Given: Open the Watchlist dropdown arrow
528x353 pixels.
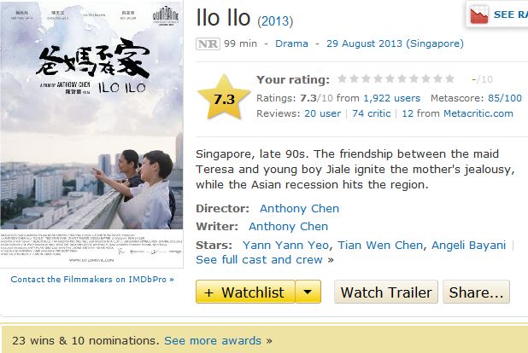Looking at the screenshot, I should (308, 292).
